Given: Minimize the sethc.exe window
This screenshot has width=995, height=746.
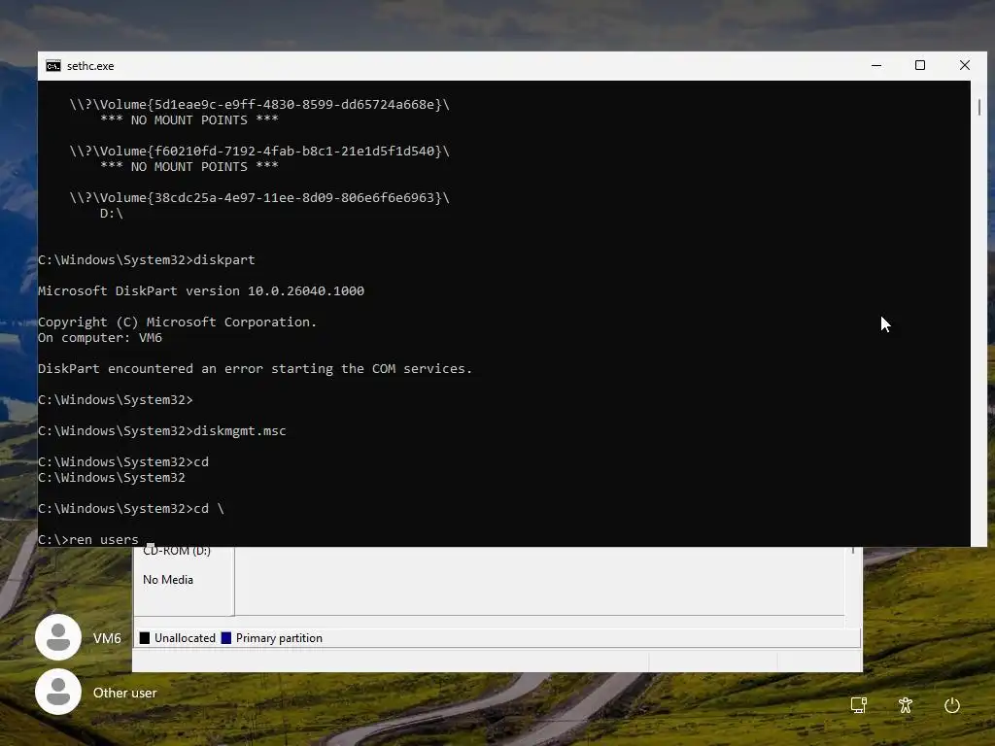Looking at the screenshot, I should coord(876,65).
